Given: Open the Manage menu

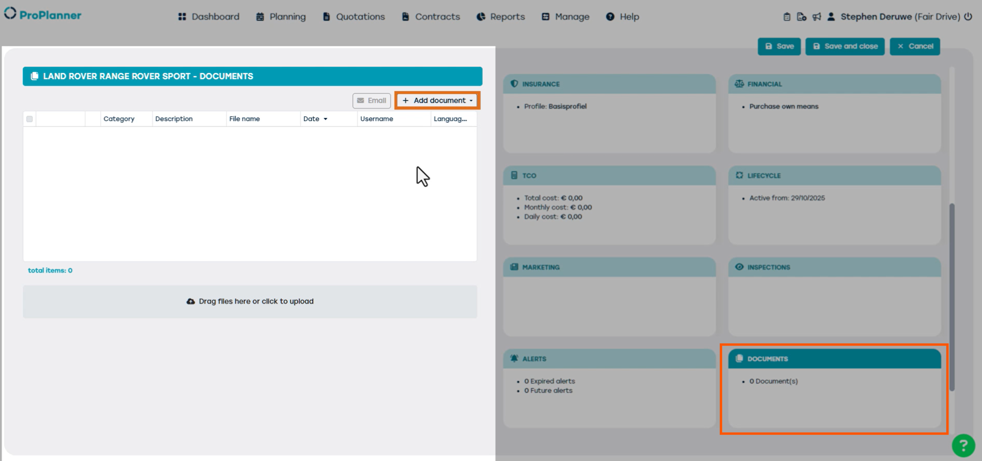Looking at the screenshot, I should pos(565,16).
